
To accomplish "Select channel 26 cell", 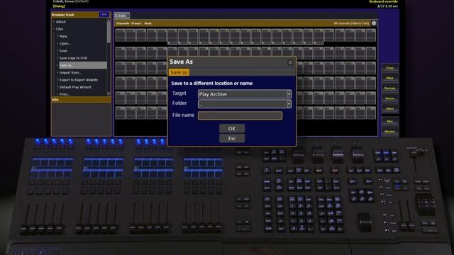I will tap(121, 53).
